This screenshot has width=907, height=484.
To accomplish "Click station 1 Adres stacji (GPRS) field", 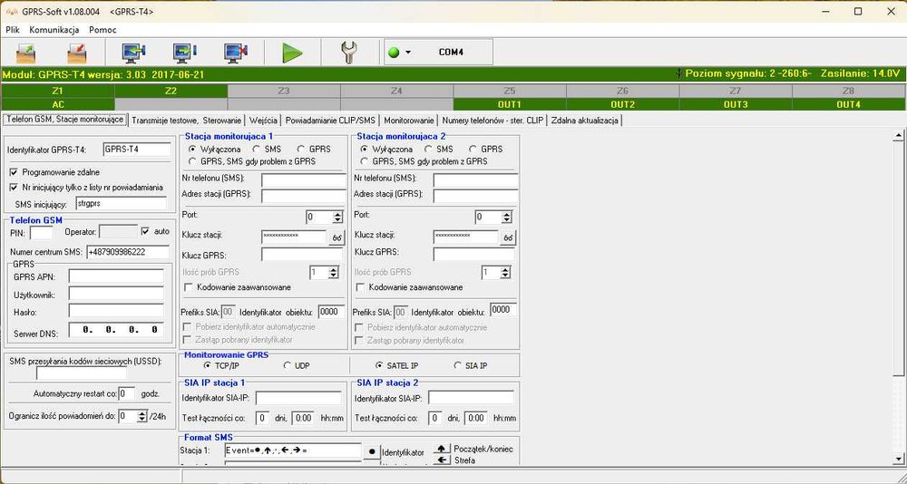I will coord(304,196).
